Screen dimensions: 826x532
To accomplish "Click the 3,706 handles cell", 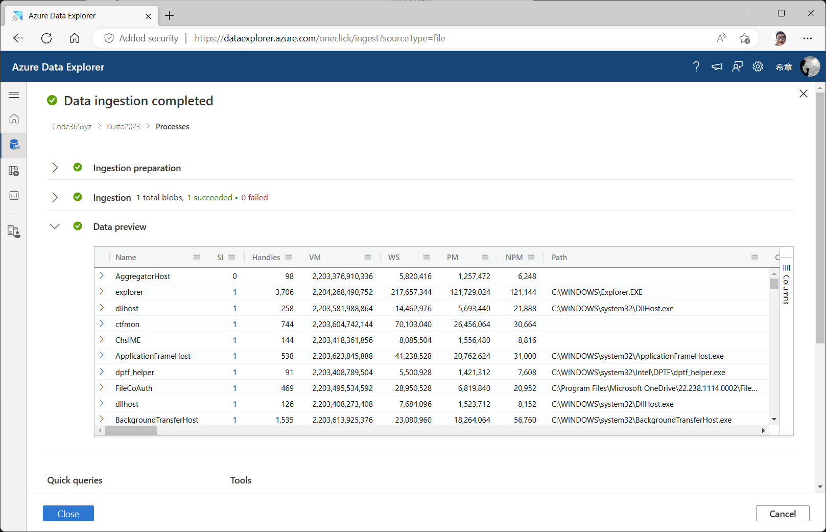I will [x=285, y=292].
